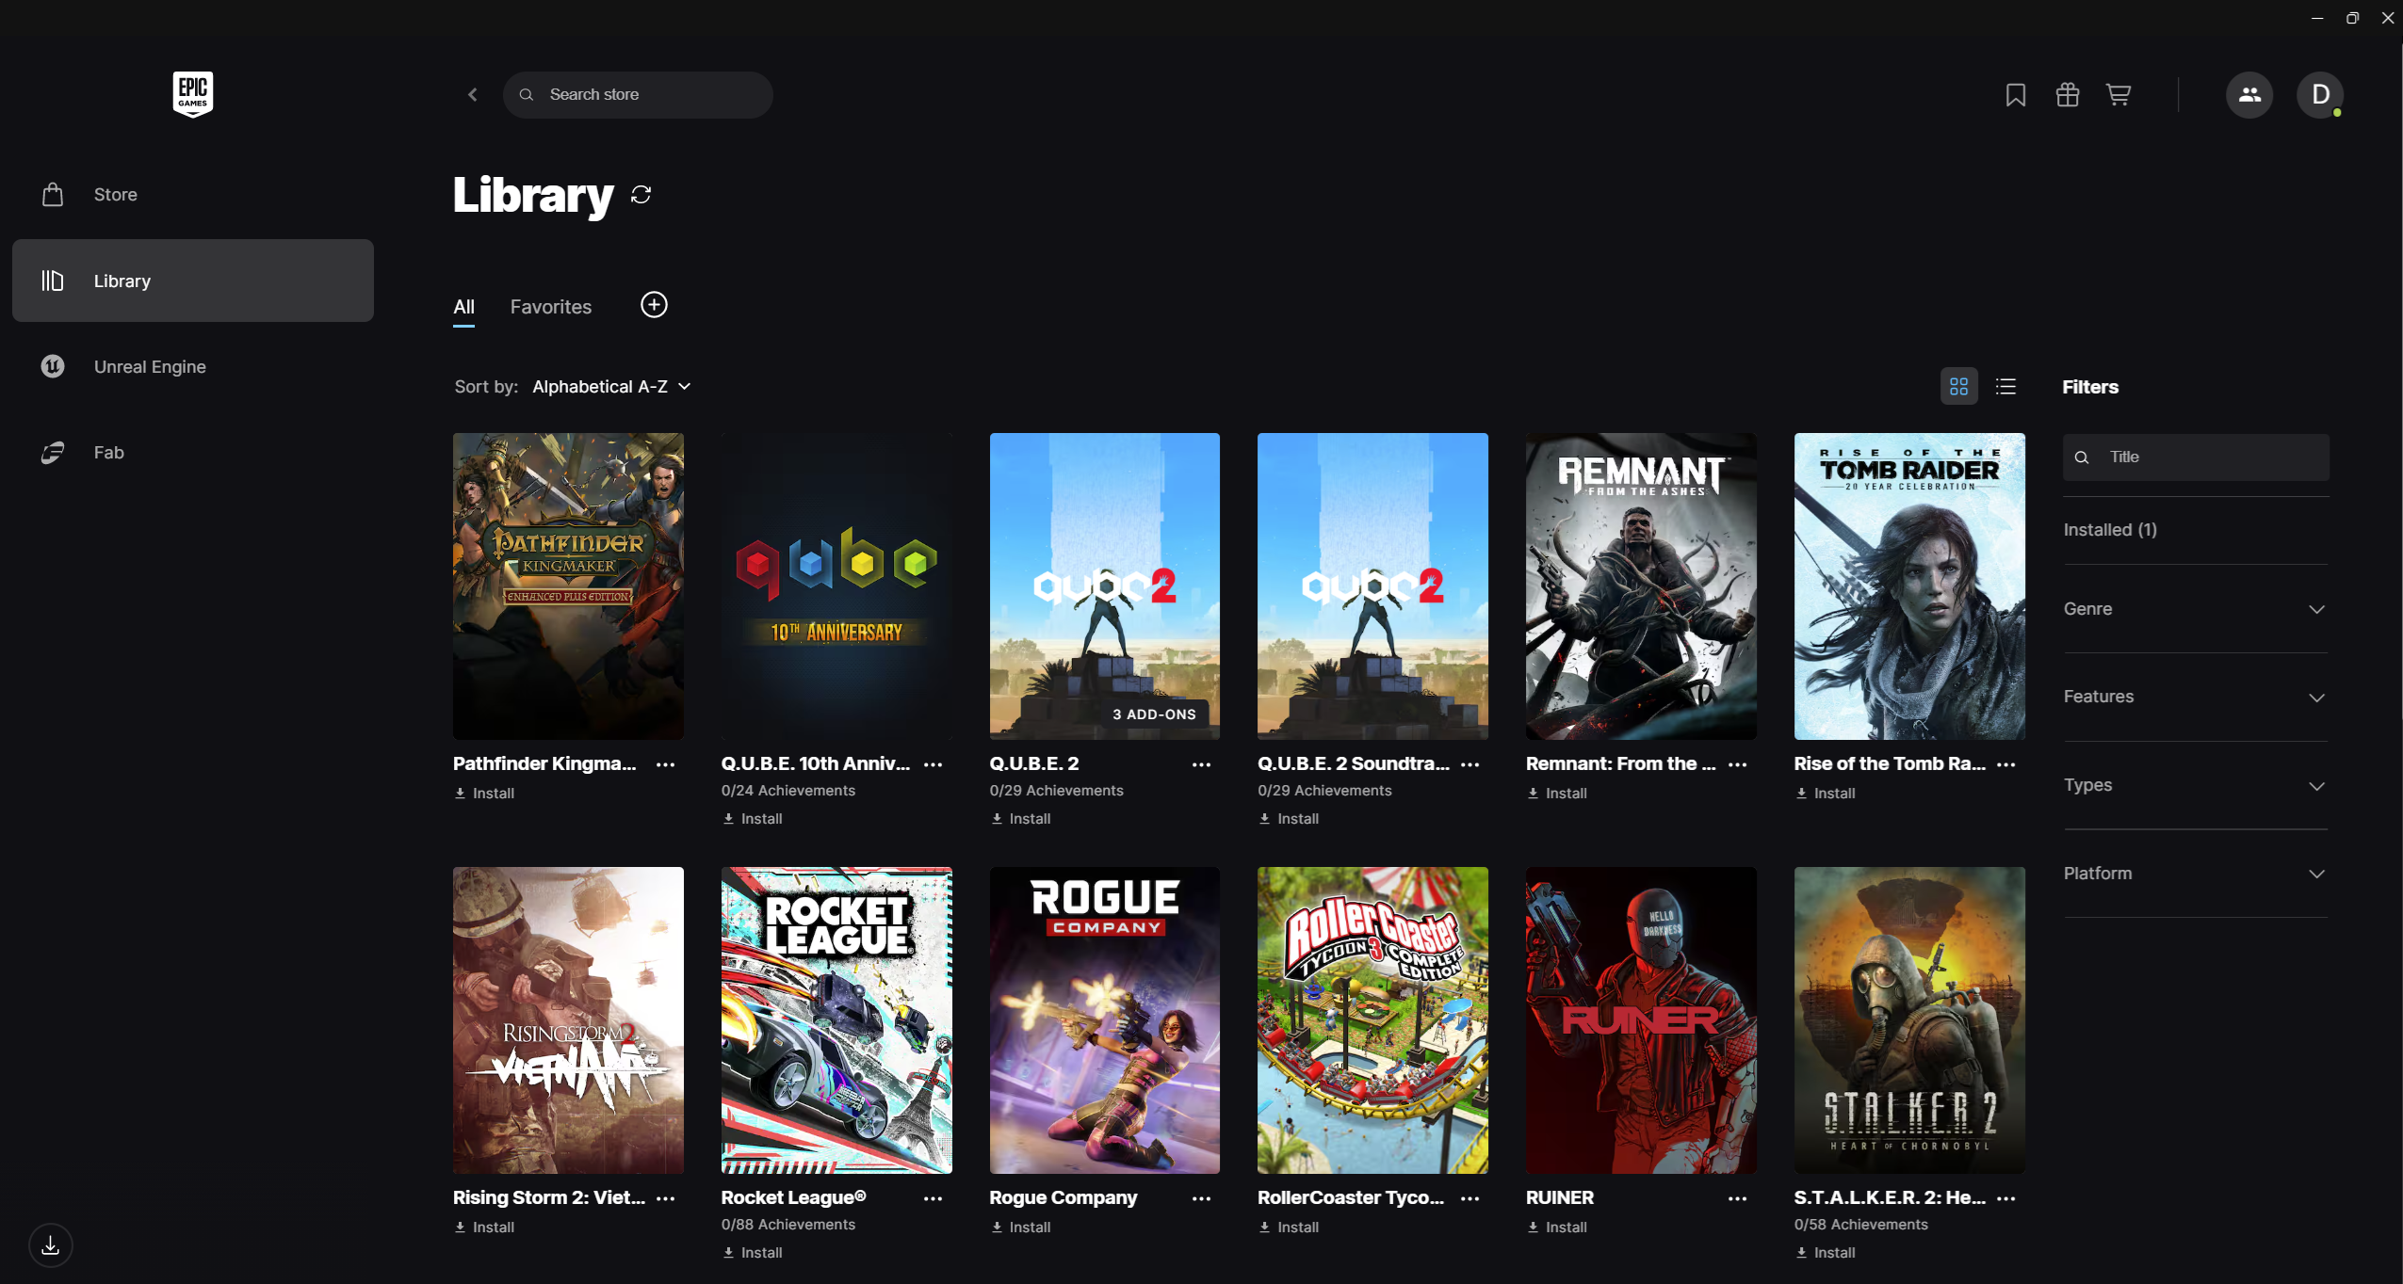Viewport: 2403px width, 1284px height.
Task: Open the Sort by Alphabetical A-Z dropdown
Action: point(611,387)
